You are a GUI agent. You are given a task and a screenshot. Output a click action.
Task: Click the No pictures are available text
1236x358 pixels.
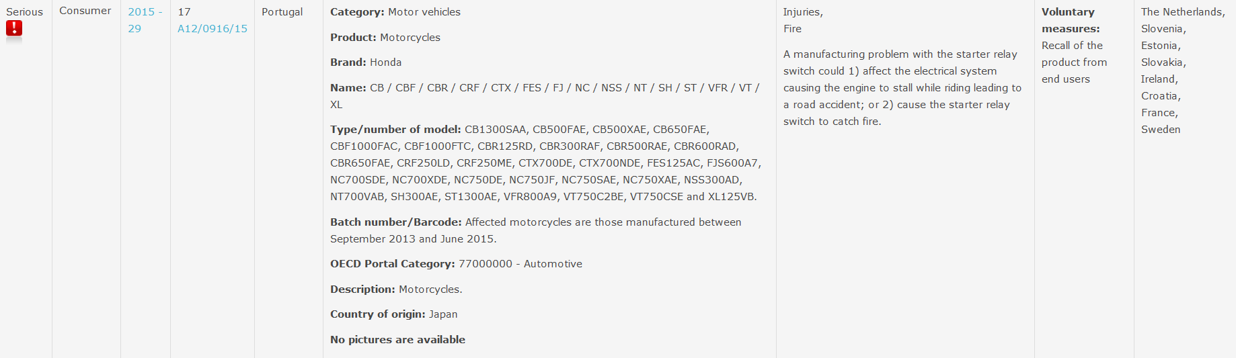[397, 340]
